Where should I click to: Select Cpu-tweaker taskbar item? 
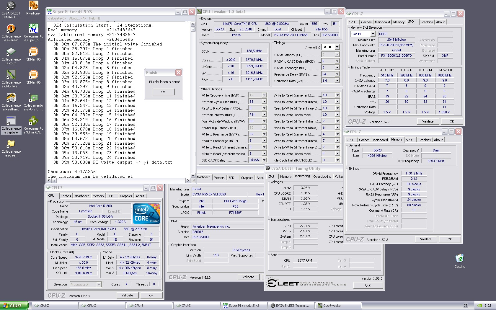click(338, 306)
